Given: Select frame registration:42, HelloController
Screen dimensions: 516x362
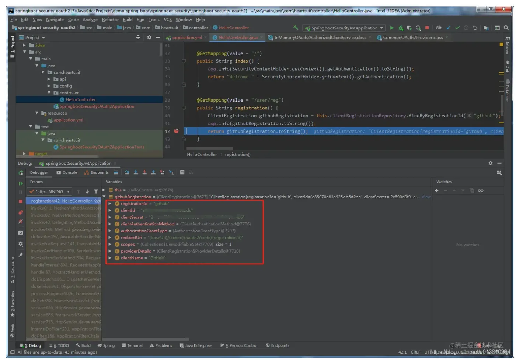Looking at the screenshot, I should 64,201.
